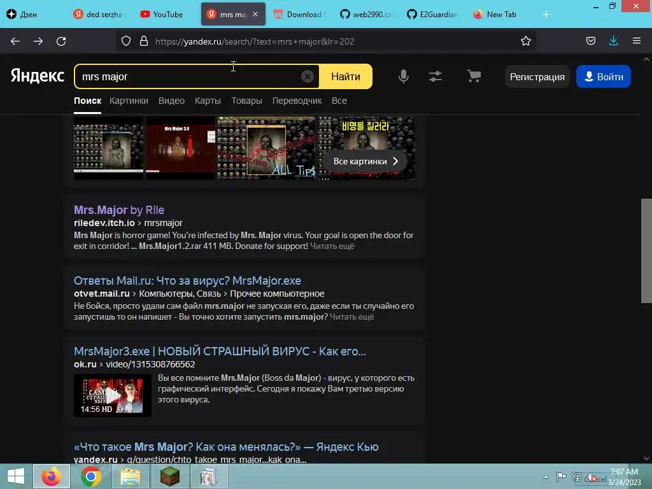Open the ALL TIPS image thumbnail
The height and width of the screenshot is (489, 652).
point(267,148)
